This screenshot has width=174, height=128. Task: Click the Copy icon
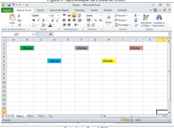click(19, 20)
